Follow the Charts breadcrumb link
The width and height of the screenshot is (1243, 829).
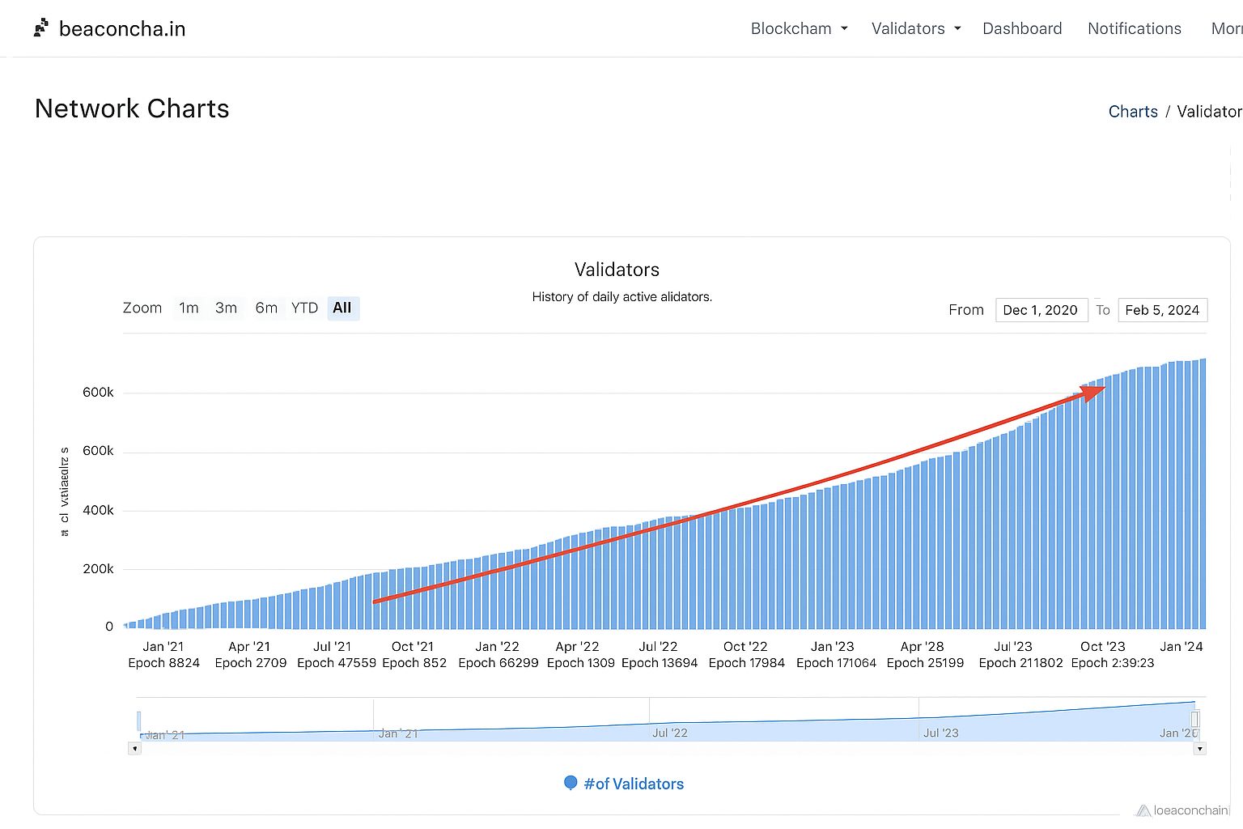pyautogui.click(x=1133, y=111)
